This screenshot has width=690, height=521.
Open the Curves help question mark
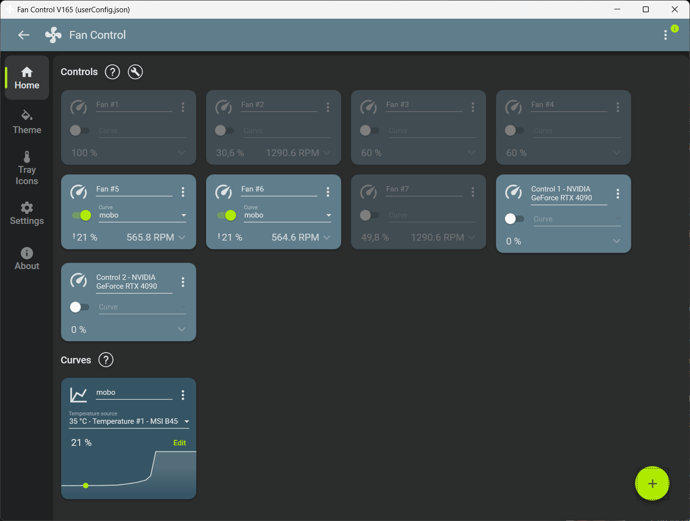[106, 360]
